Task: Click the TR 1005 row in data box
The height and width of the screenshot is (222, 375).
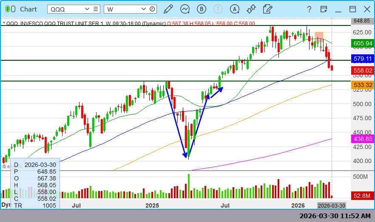Action: (x=35, y=205)
